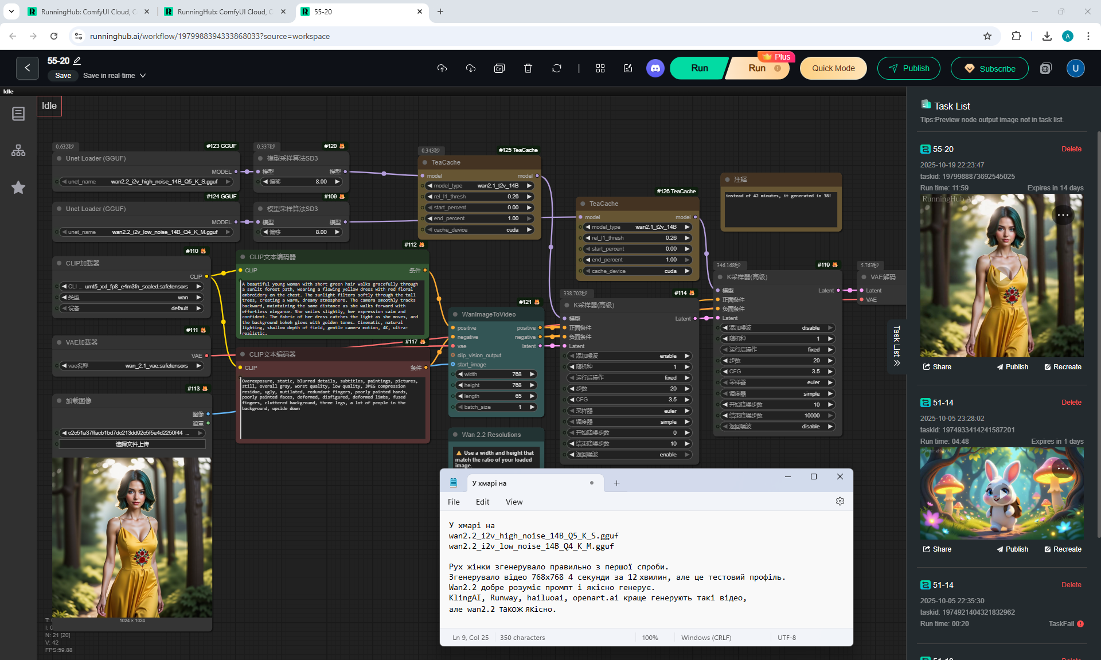Image resolution: width=1101 pixels, height=660 pixels.
Task: Click the cloud upload icon in toolbar
Action: coord(442,68)
